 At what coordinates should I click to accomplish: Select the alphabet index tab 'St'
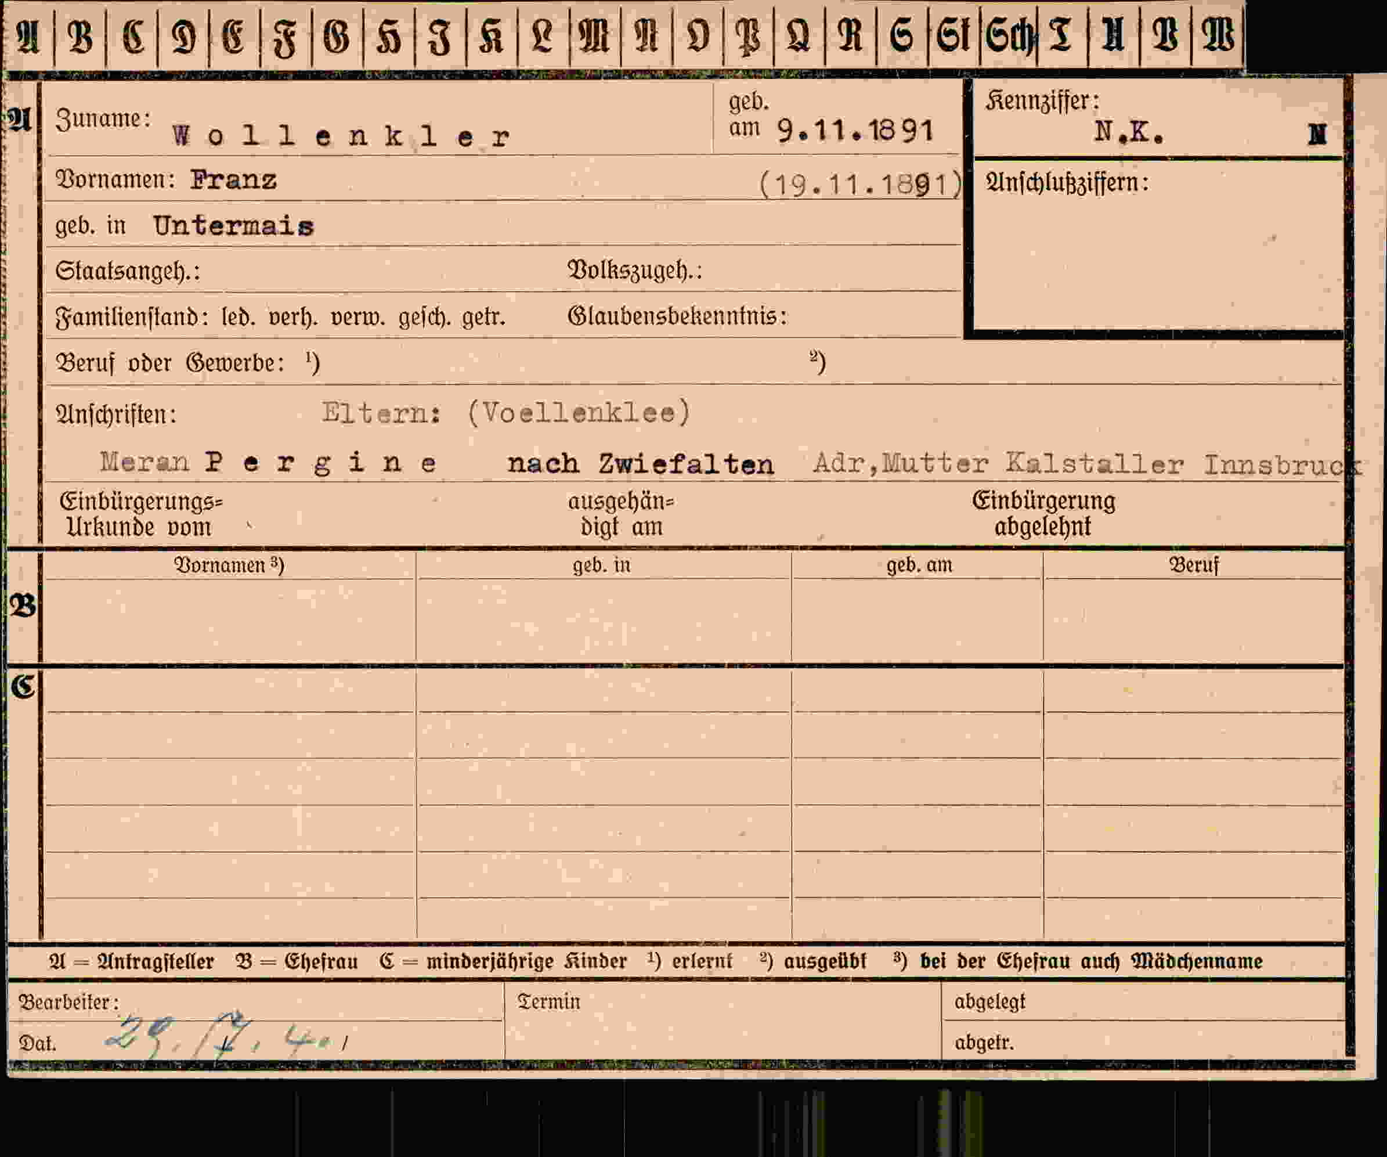point(953,34)
